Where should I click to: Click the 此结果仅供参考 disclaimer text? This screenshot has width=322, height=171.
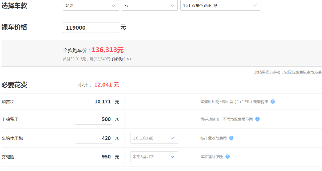[x=288, y=72]
